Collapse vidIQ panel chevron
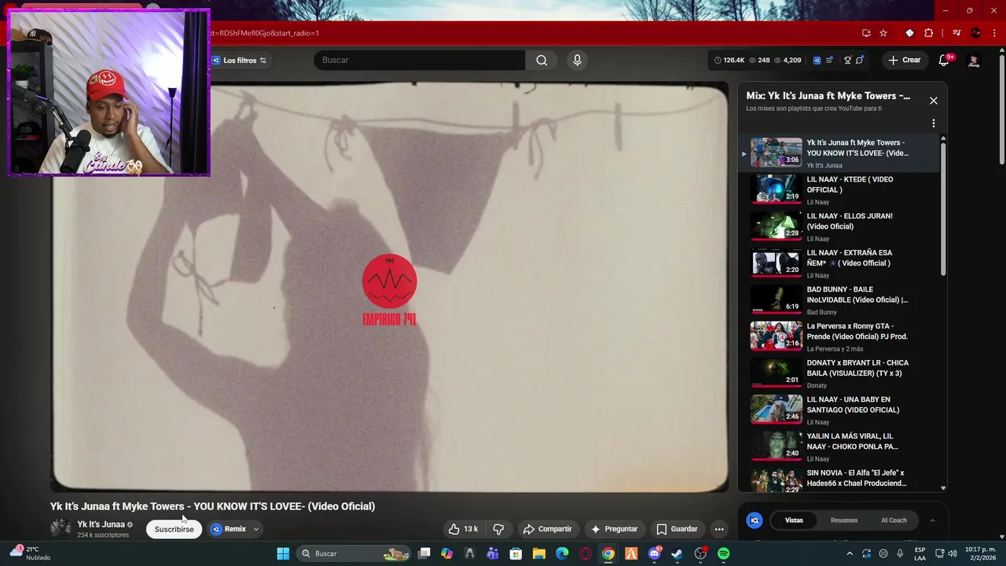The width and height of the screenshot is (1006, 566). 932,520
